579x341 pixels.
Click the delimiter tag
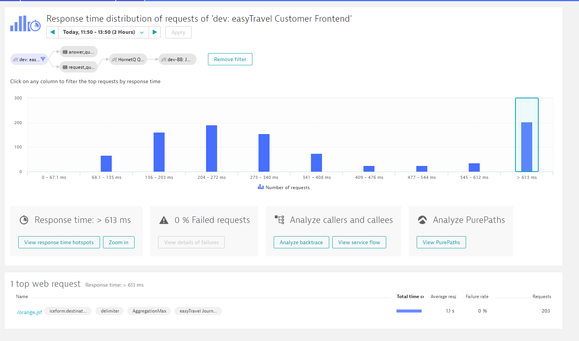click(x=110, y=311)
